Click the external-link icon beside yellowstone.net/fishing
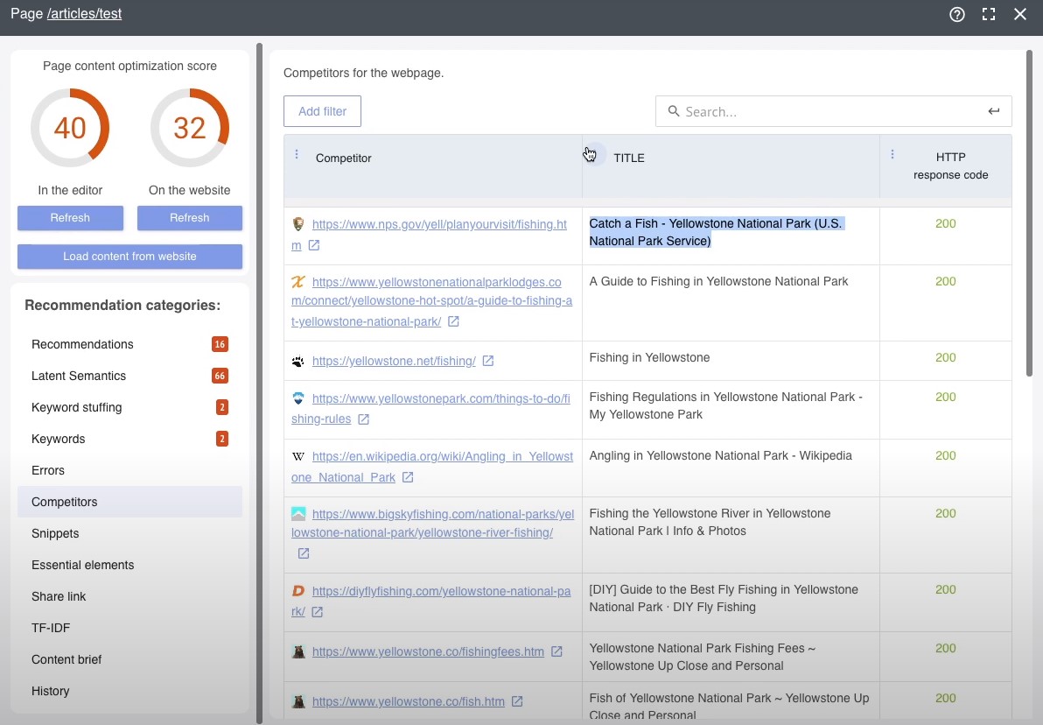The image size is (1043, 725). (x=488, y=361)
